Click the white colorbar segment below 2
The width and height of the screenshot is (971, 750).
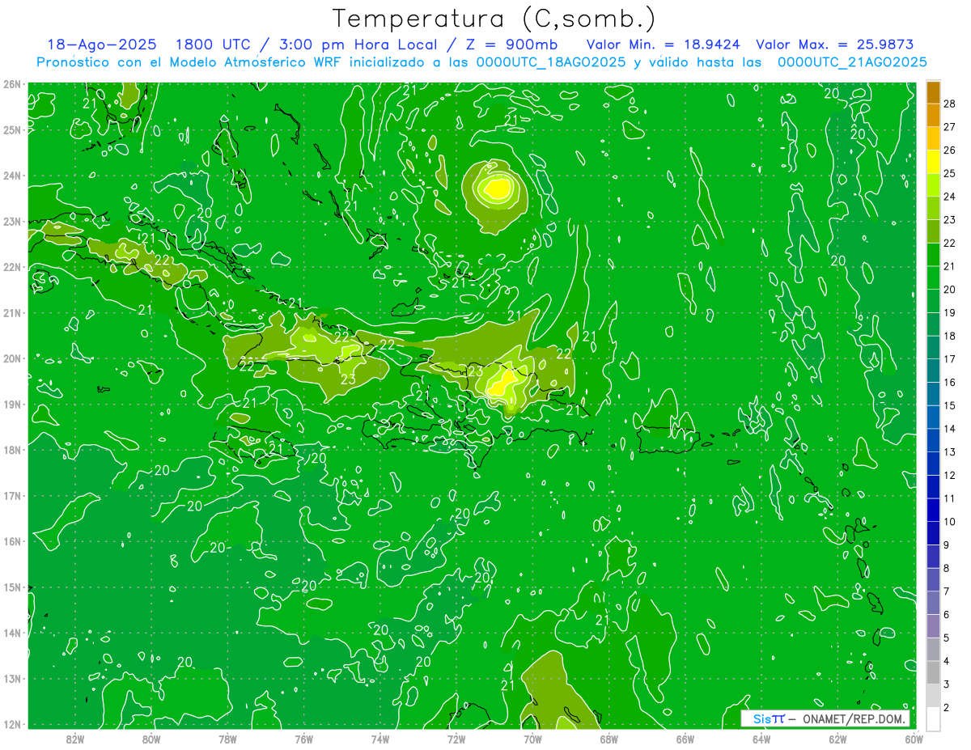pyautogui.click(x=933, y=718)
